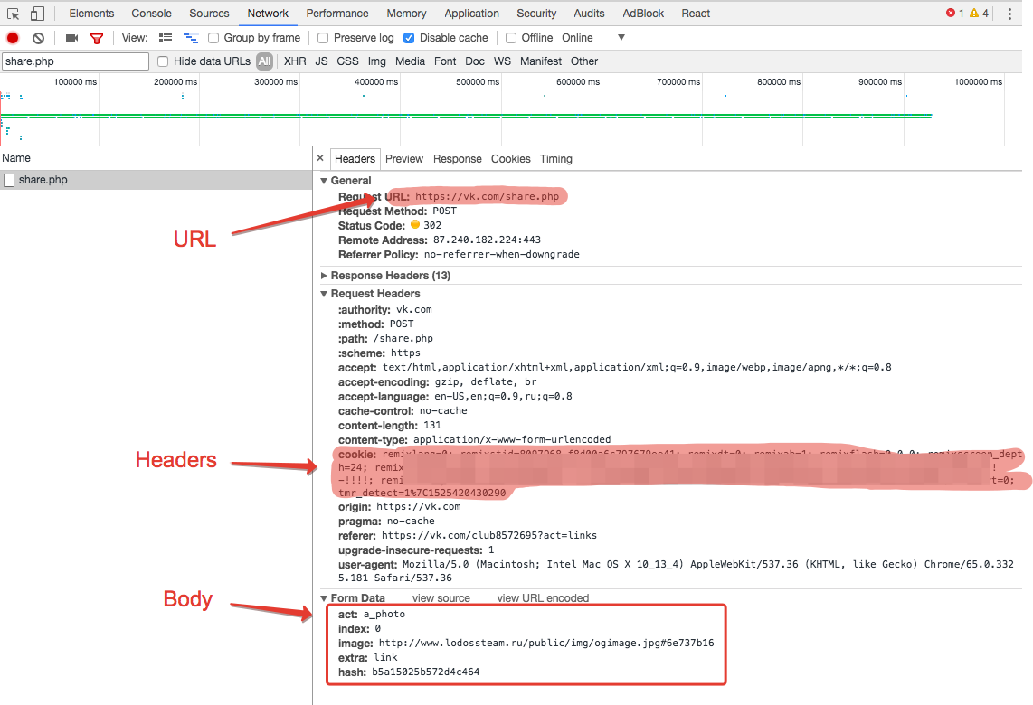Toggle the red filter funnel icon
This screenshot has width=1033, height=705.
click(97, 38)
